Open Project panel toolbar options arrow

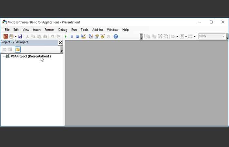(62, 50)
